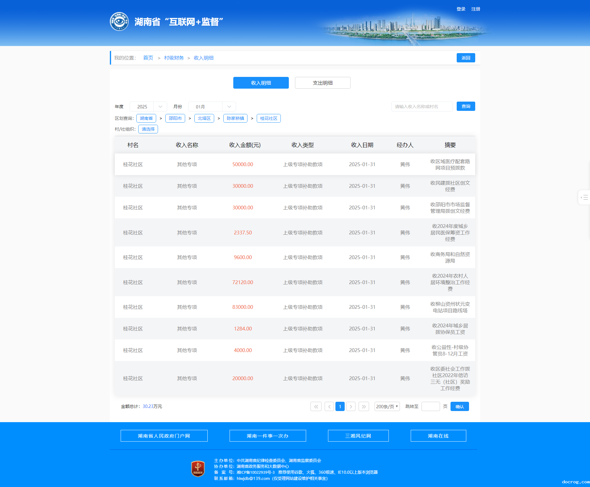Expand the floating side panel icon
This screenshot has width=590, height=487.
pyautogui.click(x=584, y=197)
